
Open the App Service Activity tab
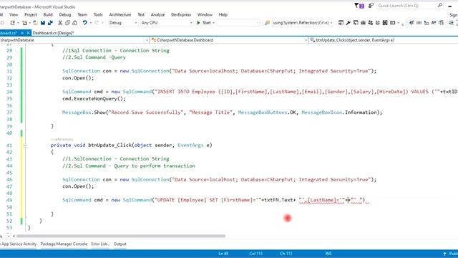[19, 244]
